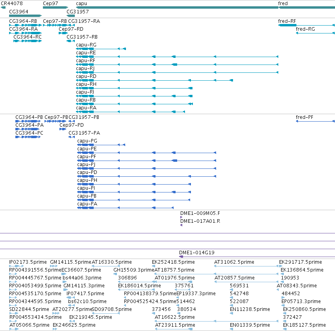This screenshot has width=335, height=331.
Task: Click EST AT05066.5prime
Action: 14,329
